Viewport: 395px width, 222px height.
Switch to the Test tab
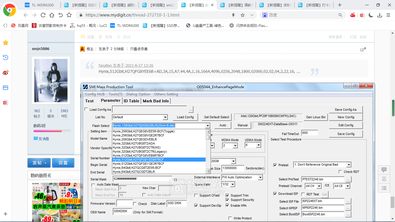[x=89, y=101]
